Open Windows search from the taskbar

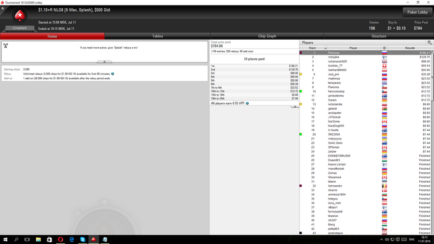point(16,239)
